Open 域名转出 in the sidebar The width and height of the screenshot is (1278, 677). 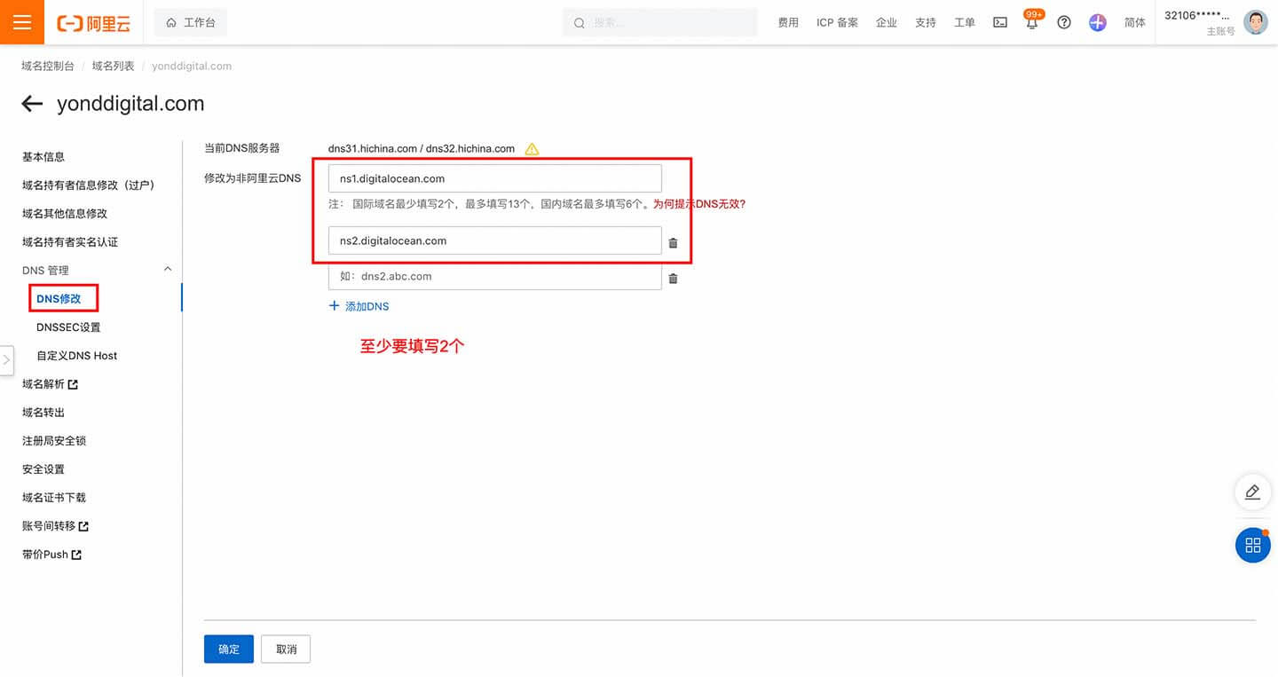(43, 413)
